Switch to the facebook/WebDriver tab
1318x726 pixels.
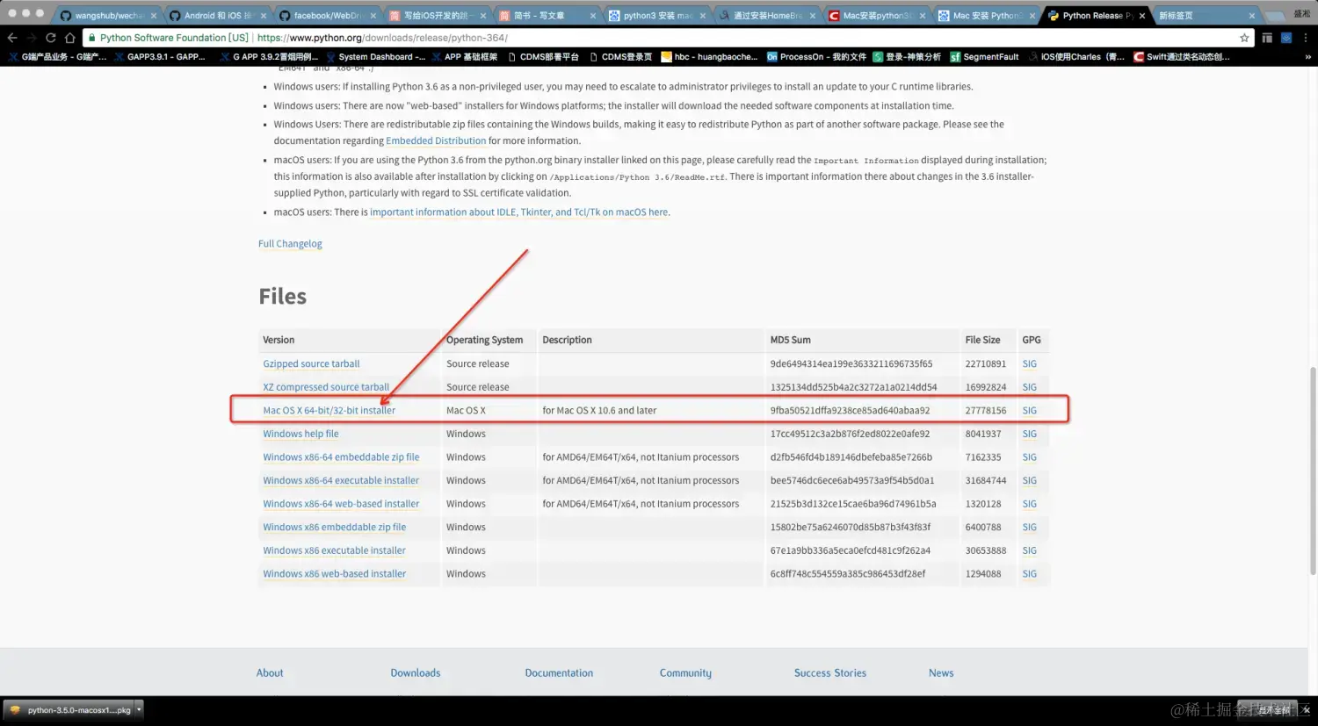coord(327,15)
